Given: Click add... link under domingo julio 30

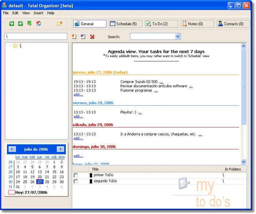Looking at the screenshot, I should [x=78, y=156].
